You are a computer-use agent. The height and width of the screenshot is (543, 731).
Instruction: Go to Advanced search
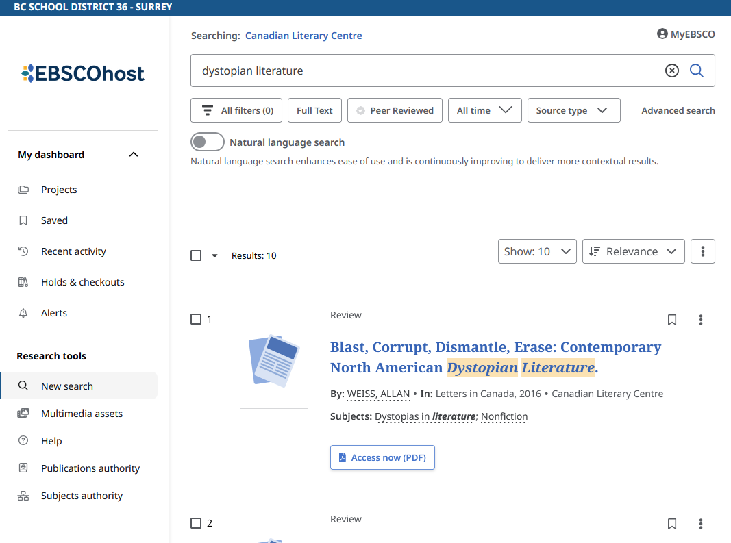(678, 110)
